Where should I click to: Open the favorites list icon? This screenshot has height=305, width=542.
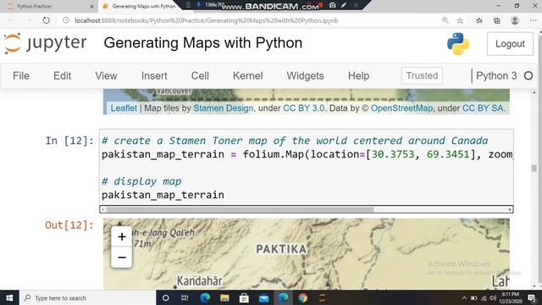click(x=479, y=20)
